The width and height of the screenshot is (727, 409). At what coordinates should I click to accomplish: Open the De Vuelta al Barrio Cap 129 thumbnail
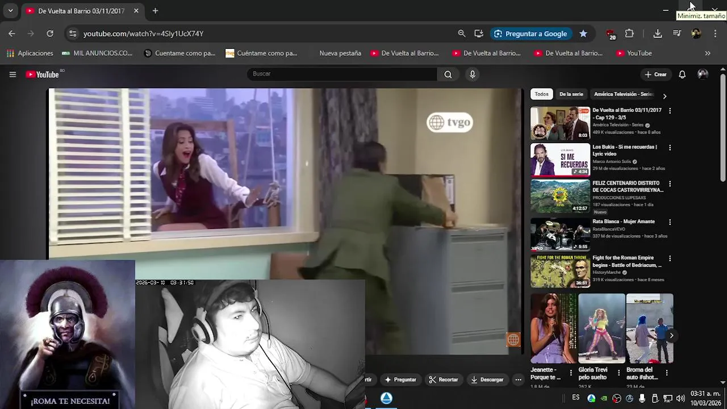point(560,123)
